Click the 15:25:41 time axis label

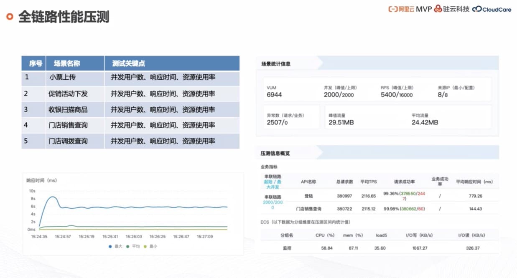pyautogui.click(x=110, y=236)
